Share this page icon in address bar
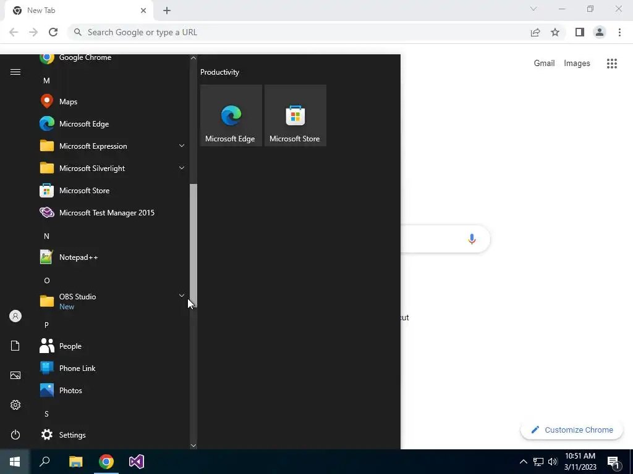Screen dimensions: 633x474 [535, 32]
